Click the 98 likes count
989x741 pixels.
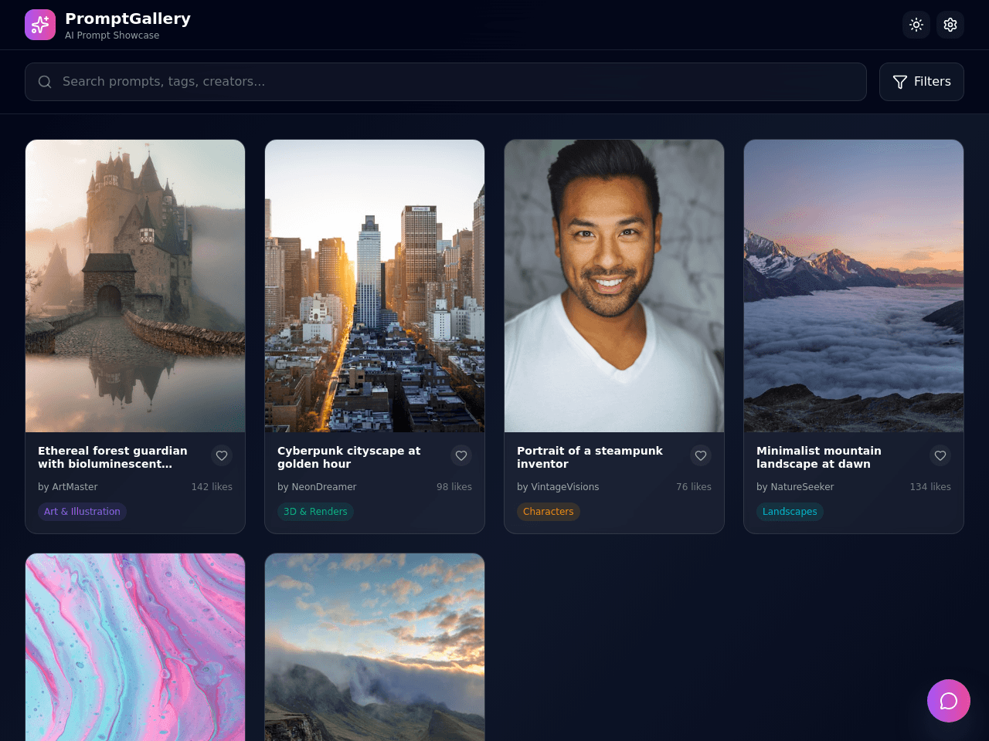[454, 487]
